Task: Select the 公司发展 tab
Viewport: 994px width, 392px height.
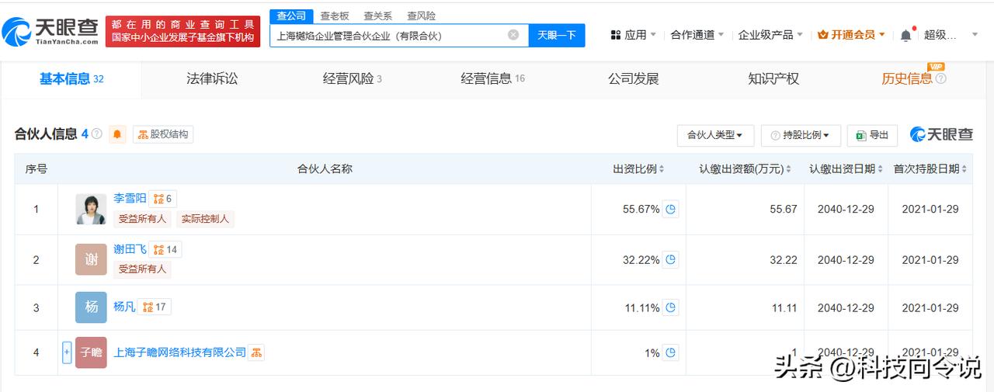Action: (x=633, y=78)
